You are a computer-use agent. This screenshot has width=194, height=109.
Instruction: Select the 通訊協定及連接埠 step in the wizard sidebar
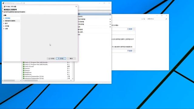click(x=10, y=21)
